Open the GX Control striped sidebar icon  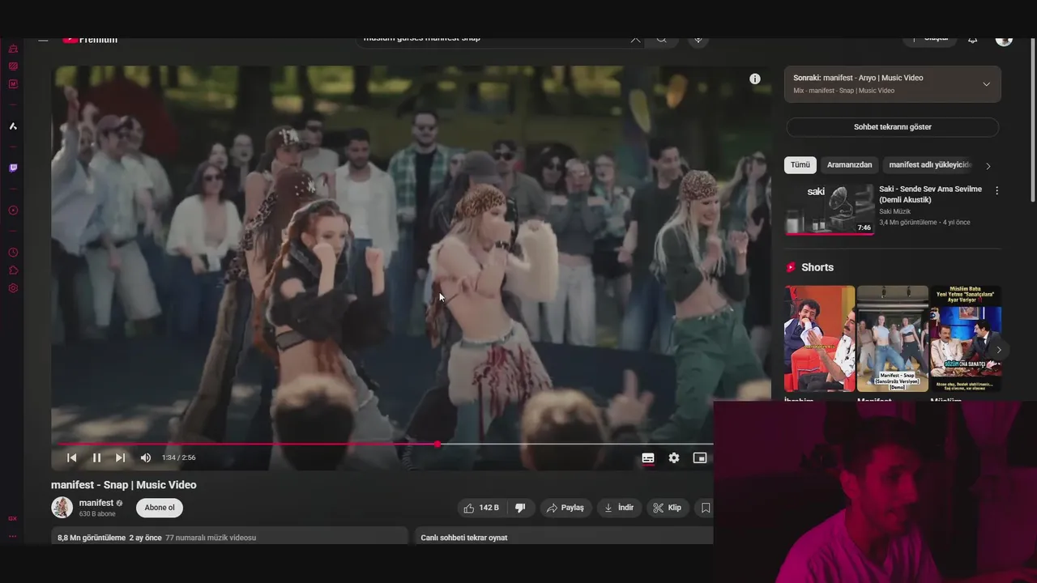pos(13,66)
